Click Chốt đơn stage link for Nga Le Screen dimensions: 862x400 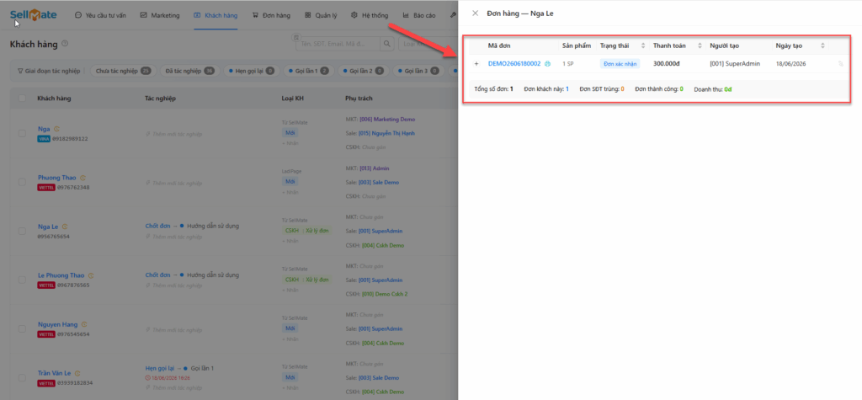(157, 226)
